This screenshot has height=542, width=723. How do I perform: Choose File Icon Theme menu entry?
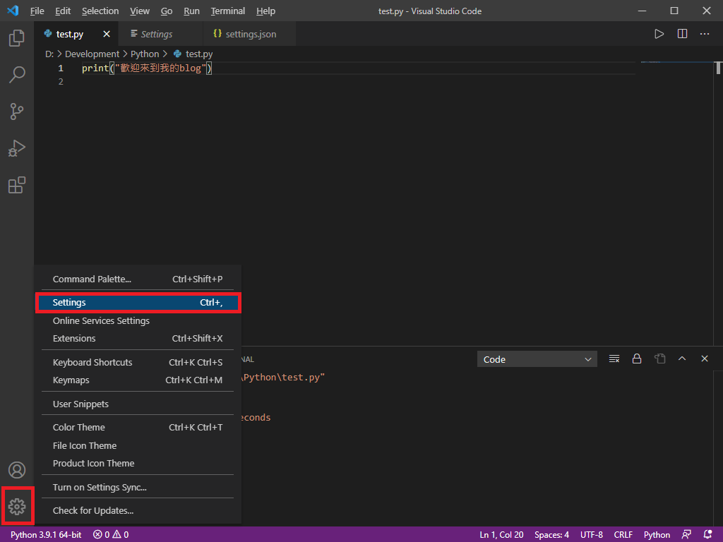coord(138,446)
